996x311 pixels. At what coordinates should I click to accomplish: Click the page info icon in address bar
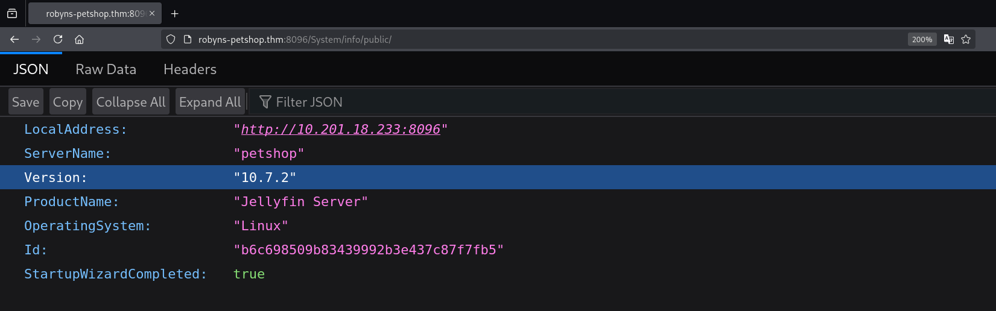click(188, 39)
